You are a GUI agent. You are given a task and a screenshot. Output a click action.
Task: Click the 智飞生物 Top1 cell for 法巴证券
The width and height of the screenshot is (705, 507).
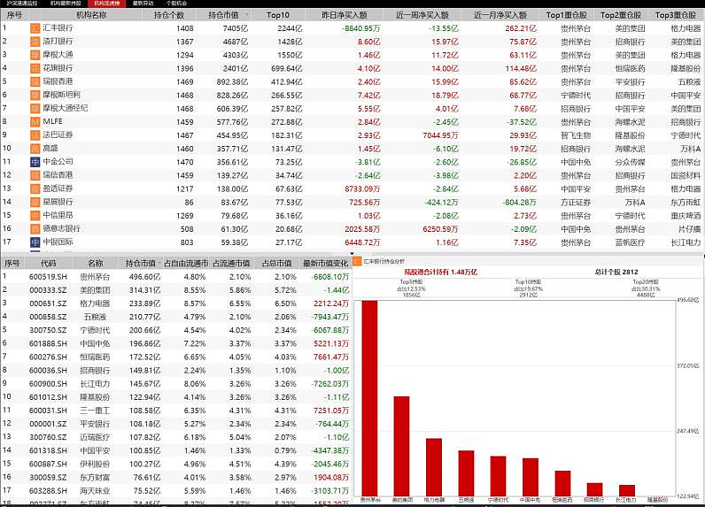576,135
